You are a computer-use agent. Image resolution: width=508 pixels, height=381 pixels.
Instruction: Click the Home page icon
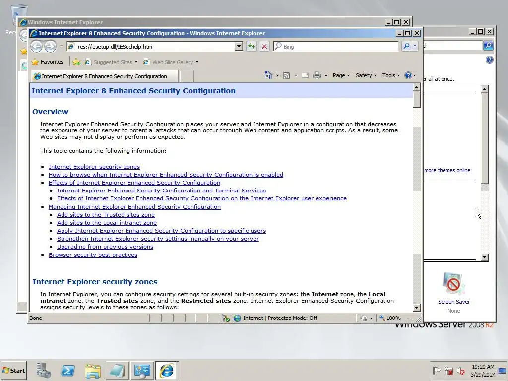tap(268, 75)
